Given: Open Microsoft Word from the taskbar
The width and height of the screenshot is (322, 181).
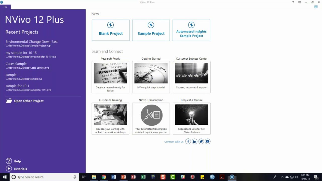Looking at the screenshot, I should click(x=113, y=177).
